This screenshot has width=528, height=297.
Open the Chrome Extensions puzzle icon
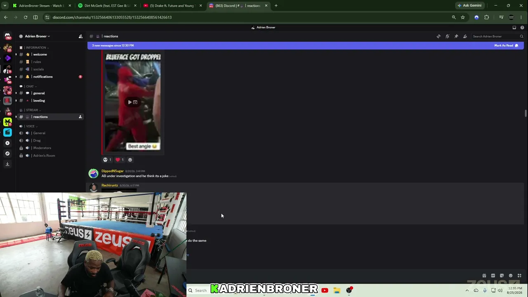tap(487, 17)
